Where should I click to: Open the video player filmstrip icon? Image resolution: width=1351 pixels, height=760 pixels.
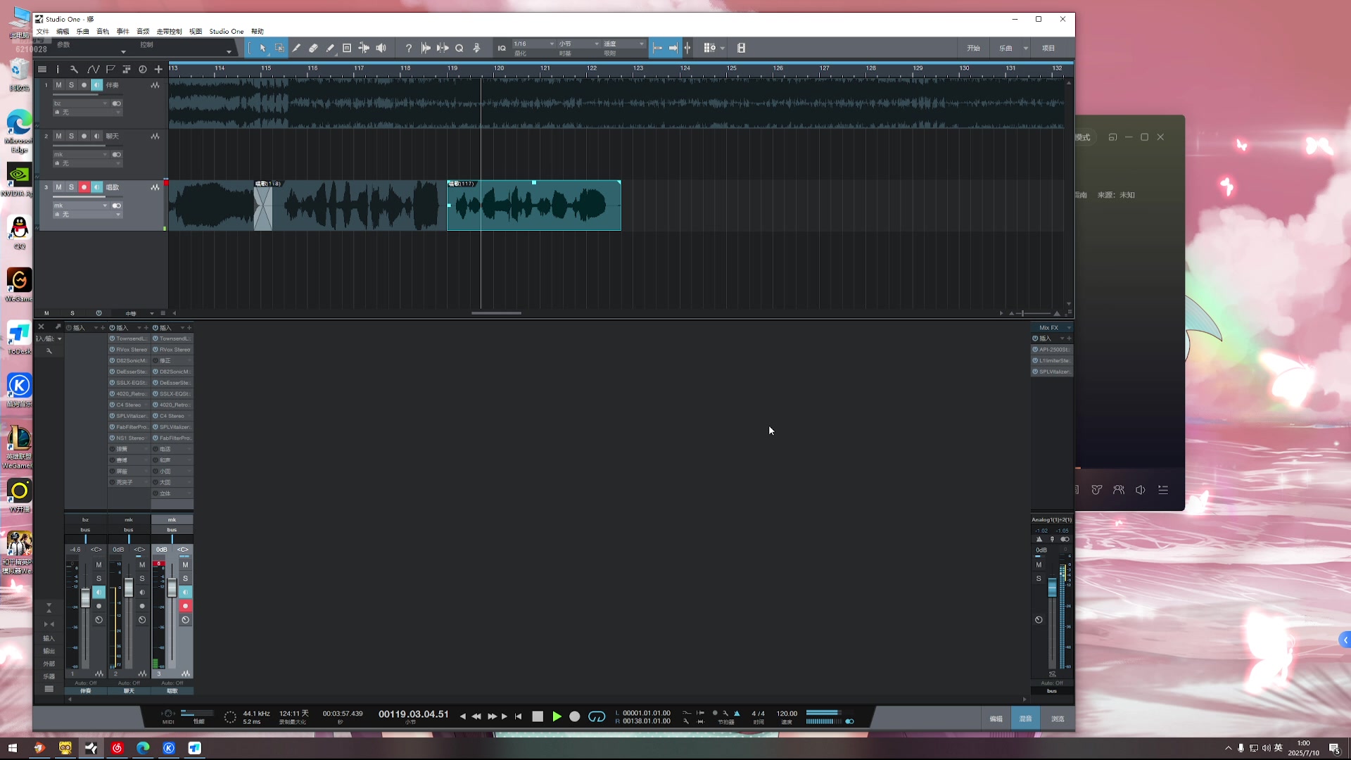[741, 48]
